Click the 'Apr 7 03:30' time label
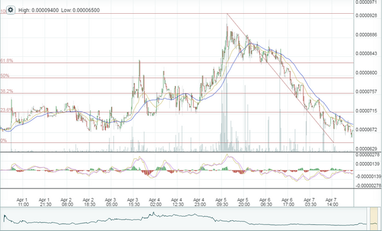The image size is (383, 231). click(x=309, y=202)
